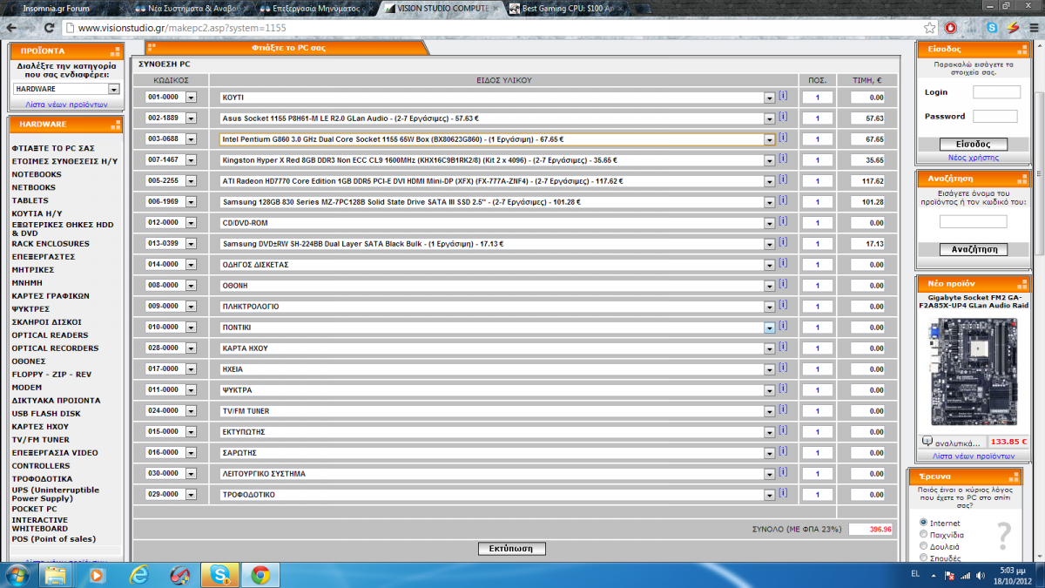Expand the ATI Radeon HD7770 product dropdown

point(769,181)
